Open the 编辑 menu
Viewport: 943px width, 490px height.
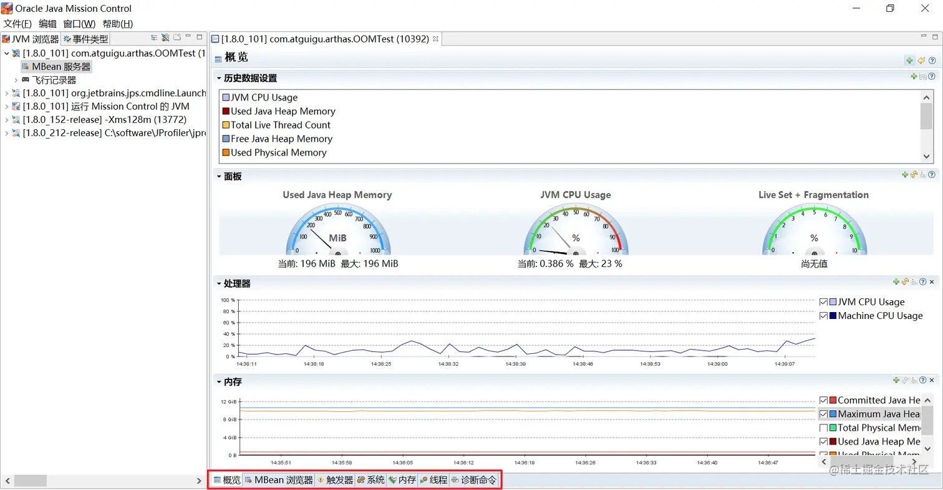[47, 24]
